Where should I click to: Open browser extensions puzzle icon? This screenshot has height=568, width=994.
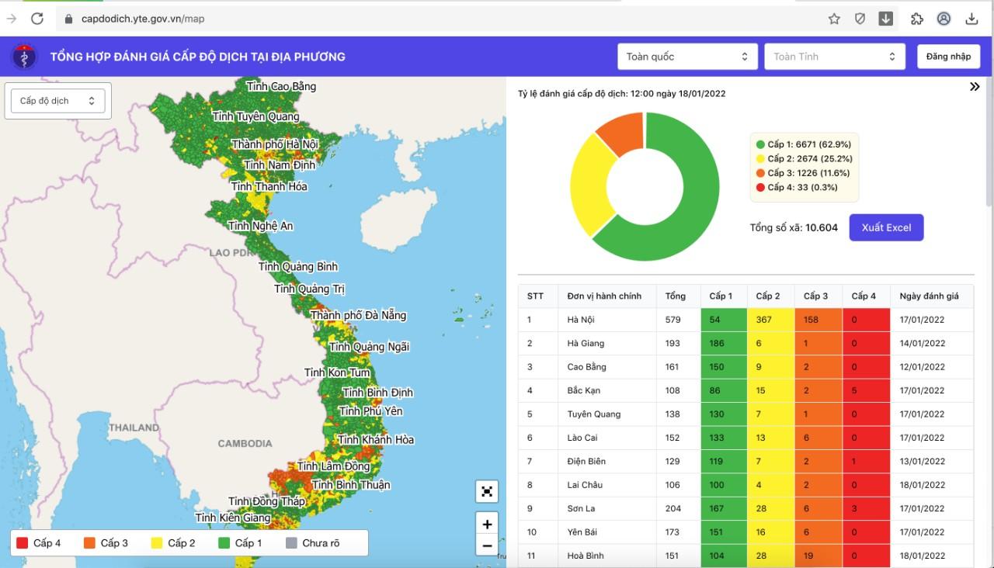916,19
